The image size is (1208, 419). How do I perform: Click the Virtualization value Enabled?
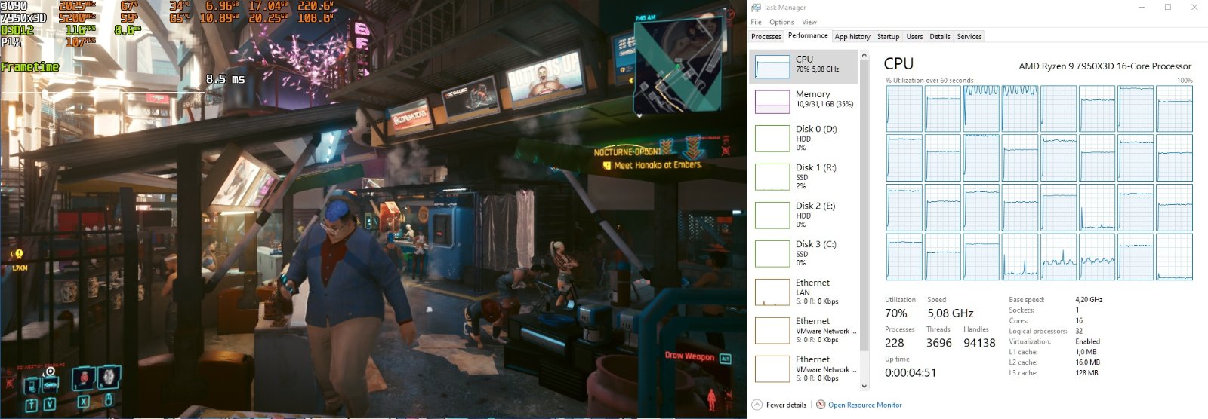[1088, 341]
